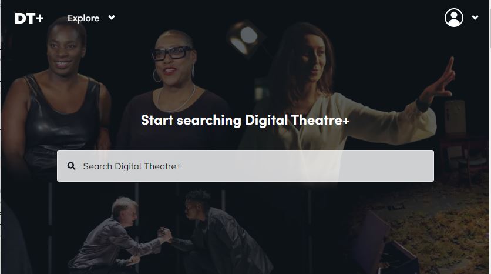Click the grey-haired man crouching
Viewport: 491px width, 274px height.
pyautogui.click(x=116, y=235)
